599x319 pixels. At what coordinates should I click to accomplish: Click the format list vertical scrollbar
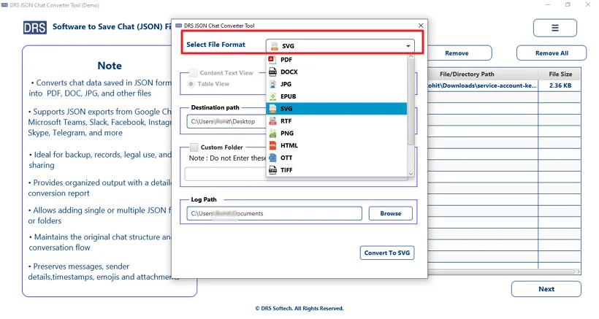click(x=411, y=102)
